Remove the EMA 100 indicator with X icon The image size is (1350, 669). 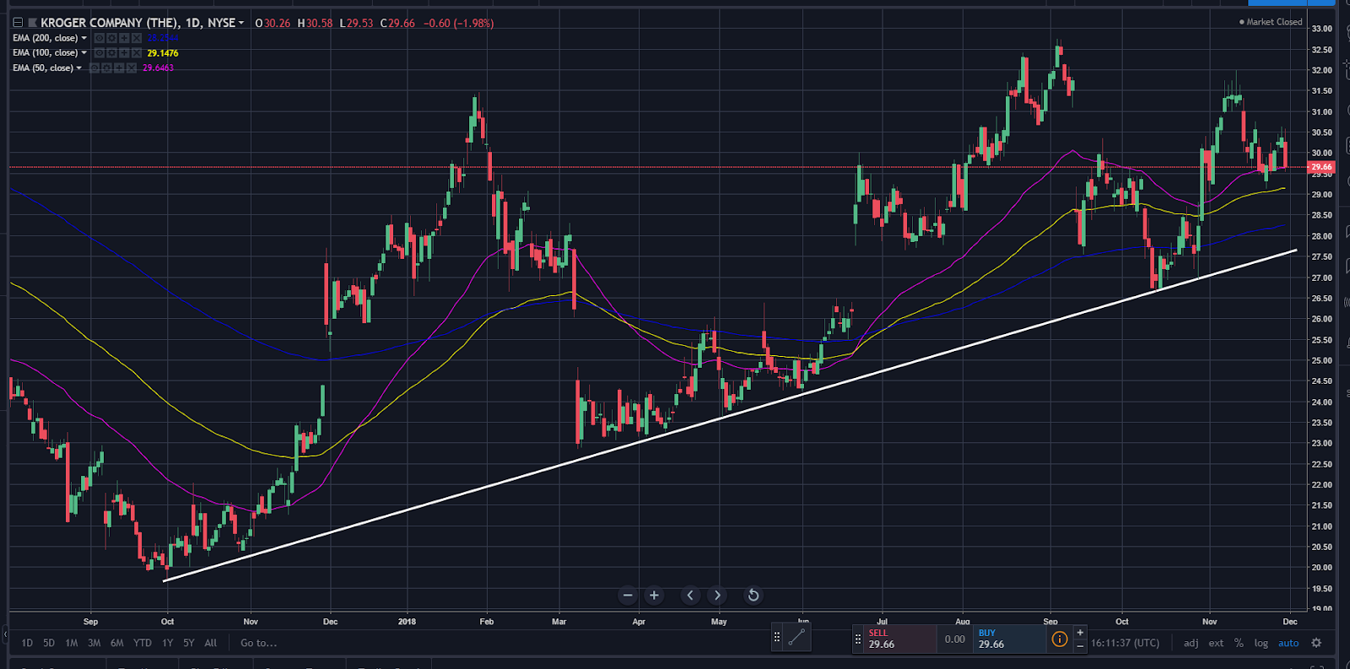137,53
